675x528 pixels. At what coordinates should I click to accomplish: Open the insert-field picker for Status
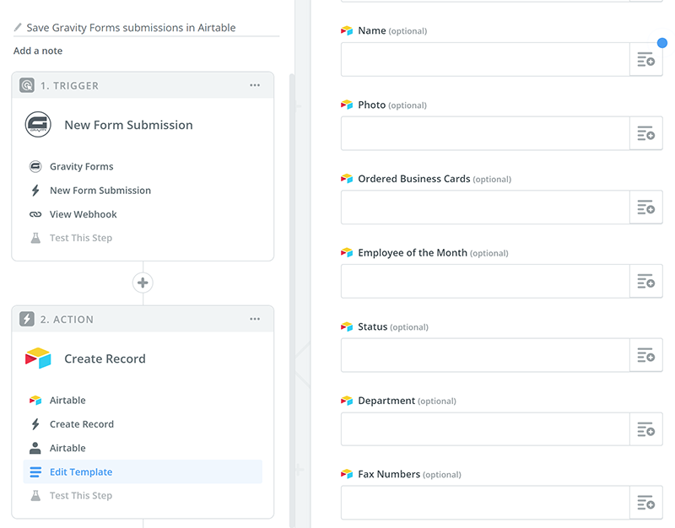tap(645, 355)
